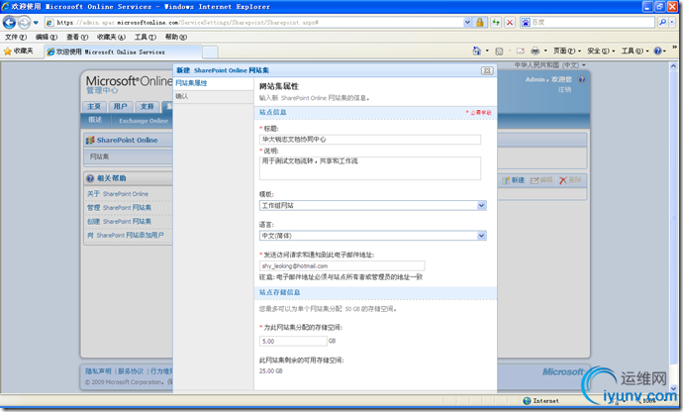Close the new SharePoint site collection dialog
Image resolution: width=683 pixels, height=412 pixels.
pos(487,70)
